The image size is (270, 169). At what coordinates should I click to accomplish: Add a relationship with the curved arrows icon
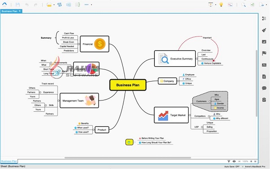point(59,5)
